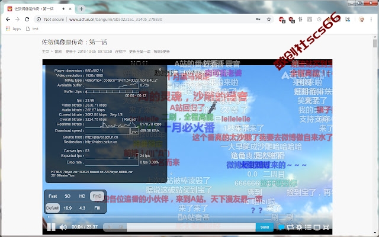Open player settings gear icon
The image size is (379, 237).
coord(299,227)
